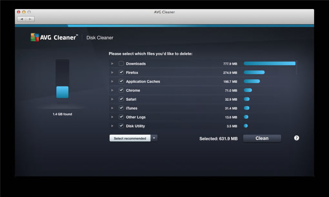Click the Clean button

point(262,138)
